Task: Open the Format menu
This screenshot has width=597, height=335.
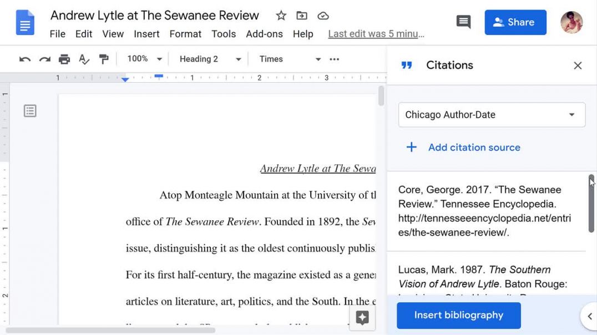Action: (x=185, y=34)
